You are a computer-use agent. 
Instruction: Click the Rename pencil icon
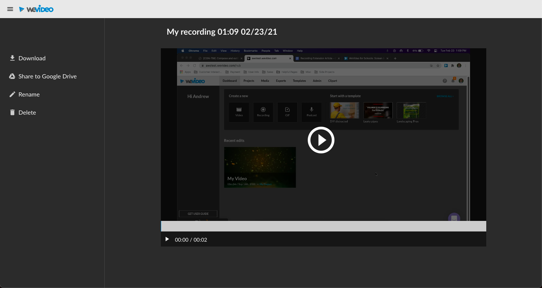pyautogui.click(x=12, y=94)
